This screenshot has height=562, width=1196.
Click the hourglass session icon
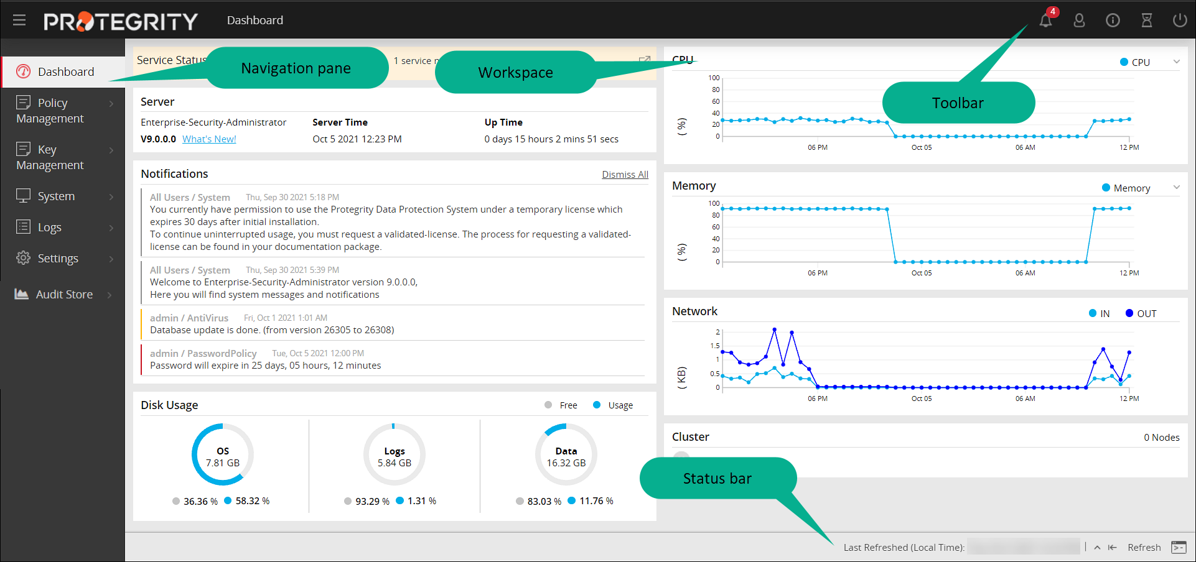tap(1146, 20)
